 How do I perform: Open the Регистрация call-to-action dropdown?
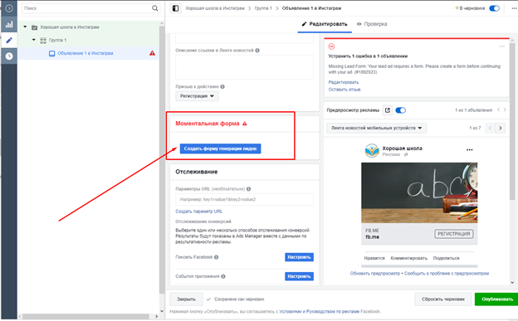(x=197, y=96)
